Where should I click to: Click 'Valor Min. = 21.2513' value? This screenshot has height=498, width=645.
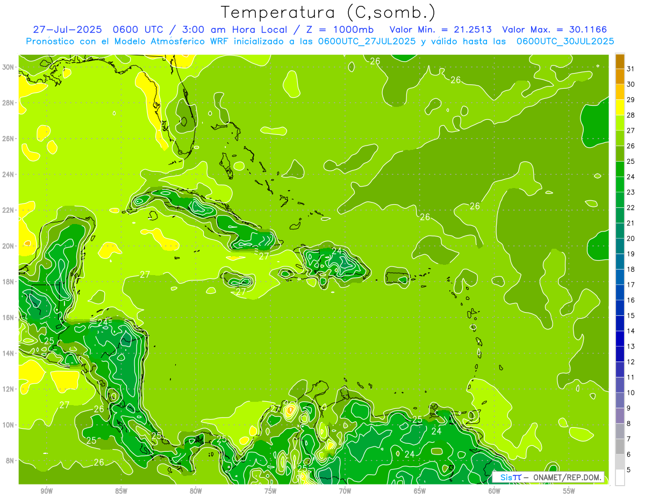(440, 29)
